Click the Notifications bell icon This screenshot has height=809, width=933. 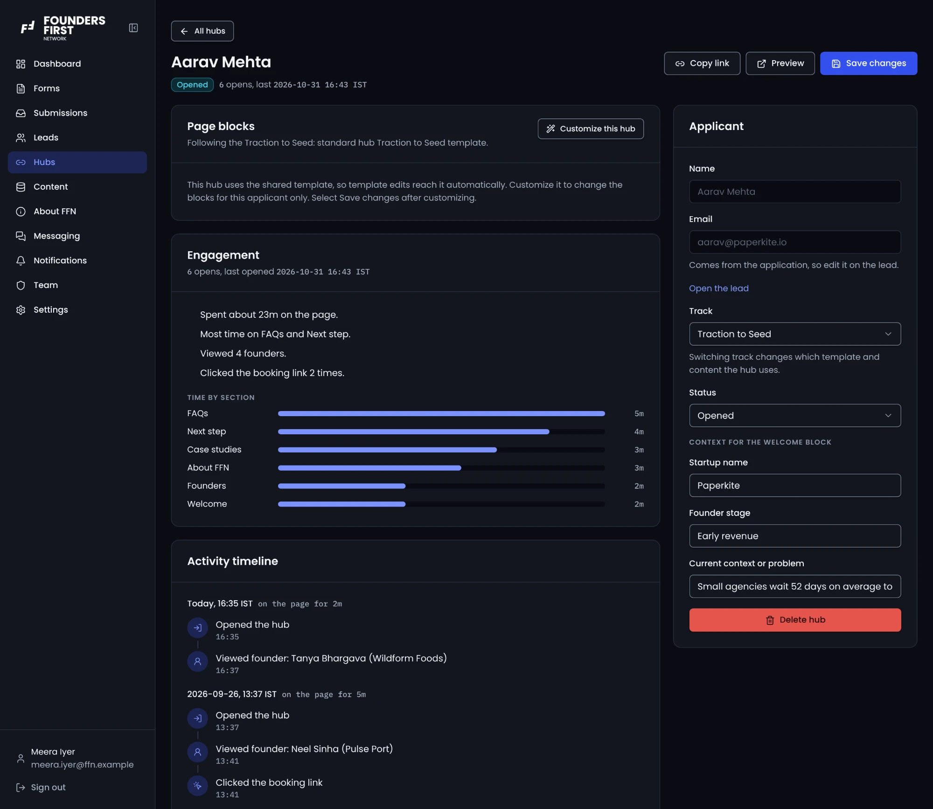21,261
